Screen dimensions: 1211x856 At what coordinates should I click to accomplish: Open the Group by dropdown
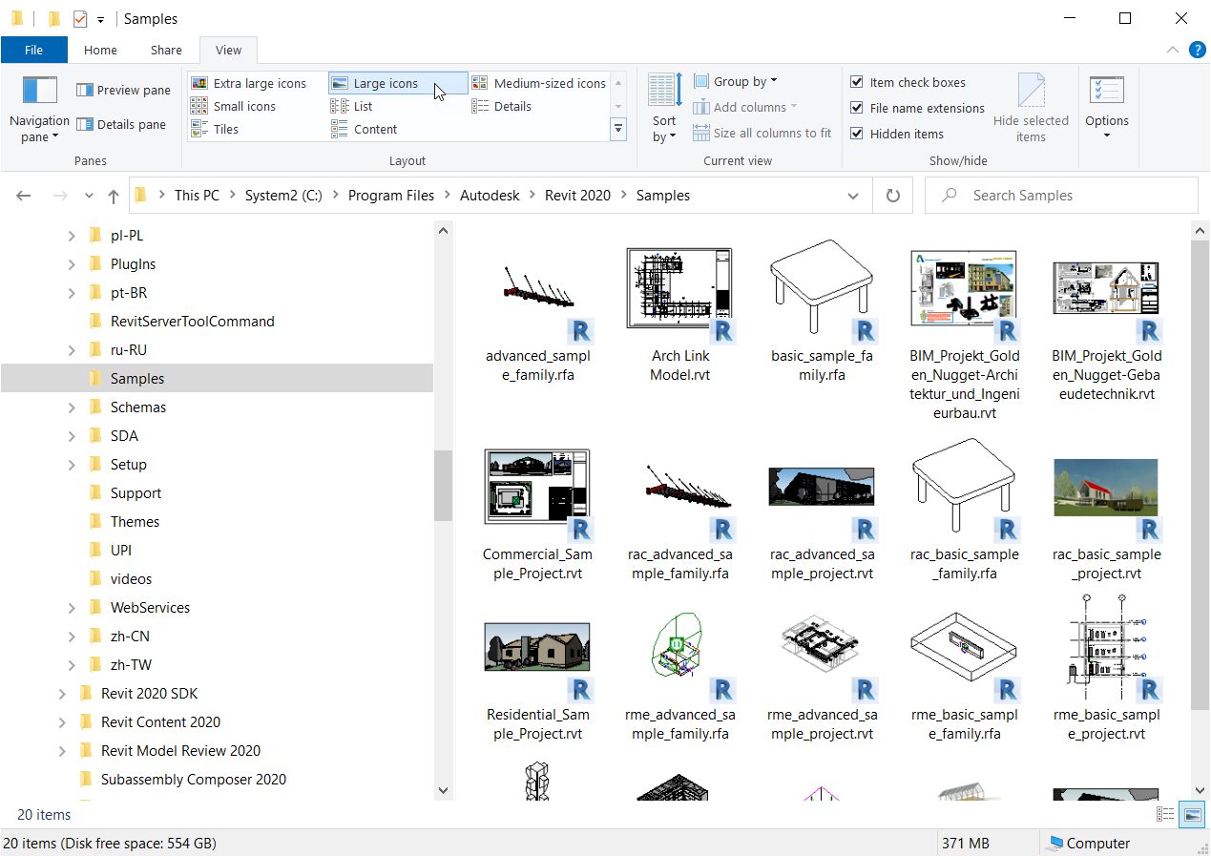click(735, 81)
